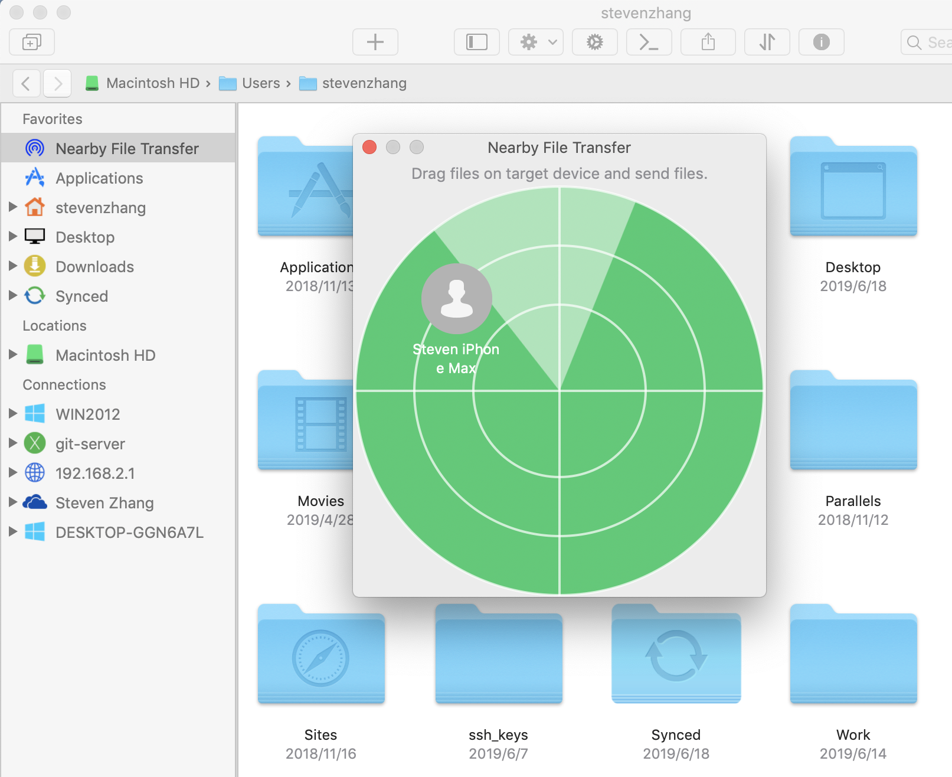Expand Macintosh HD under Locations
952x777 pixels.
click(12, 354)
